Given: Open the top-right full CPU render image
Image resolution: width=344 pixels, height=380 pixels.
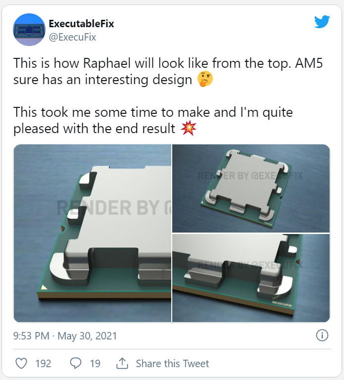Looking at the screenshot, I should coord(251,189).
